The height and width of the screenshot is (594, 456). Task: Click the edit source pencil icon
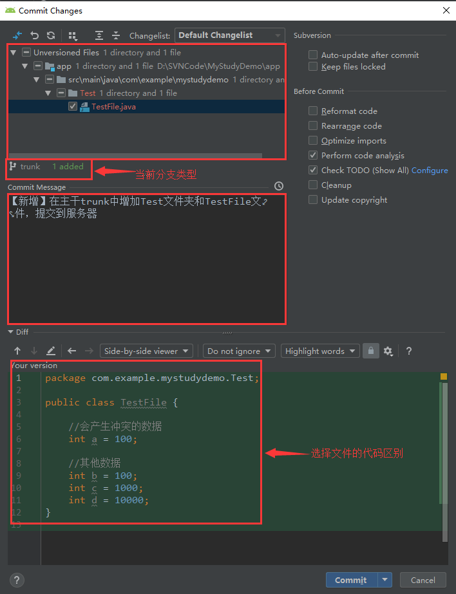pos(51,351)
